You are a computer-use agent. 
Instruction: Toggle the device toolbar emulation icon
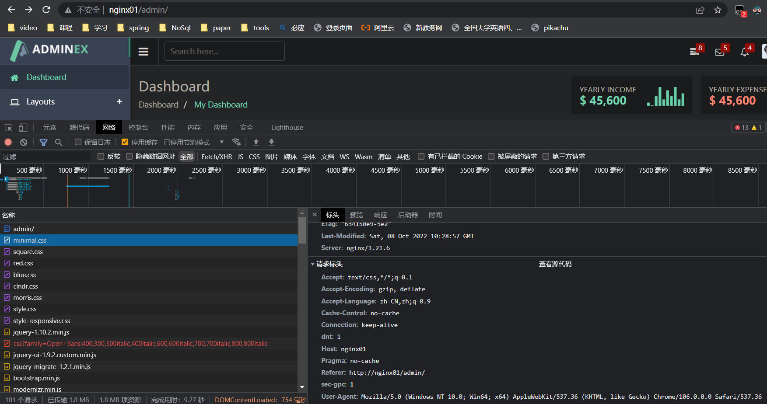23,127
